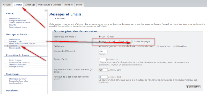Click Promotion du forum heading
Viewport: 207px width, 94px height.
17,55
